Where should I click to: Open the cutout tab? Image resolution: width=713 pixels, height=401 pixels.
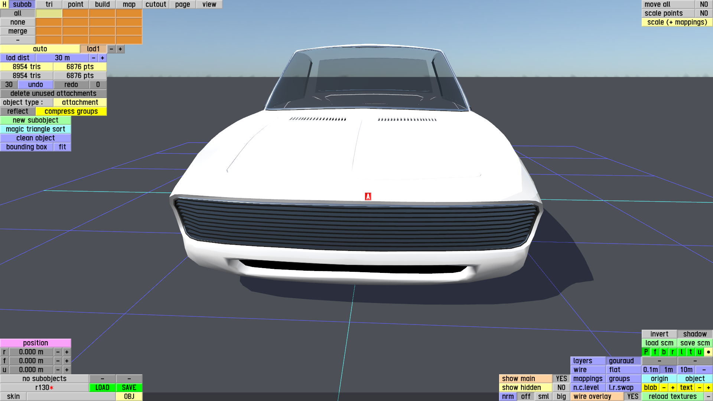pyautogui.click(x=156, y=4)
